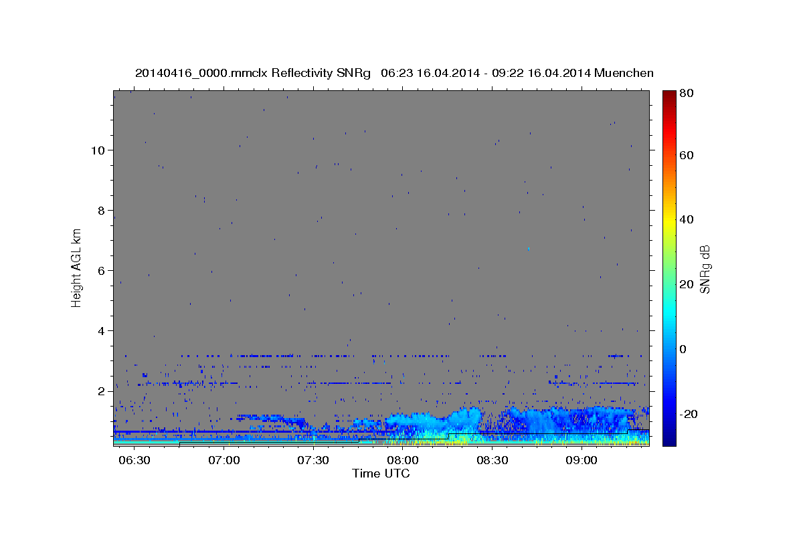Click the height tick label 2
The width and height of the screenshot is (803, 535).
tap(101, 391)
